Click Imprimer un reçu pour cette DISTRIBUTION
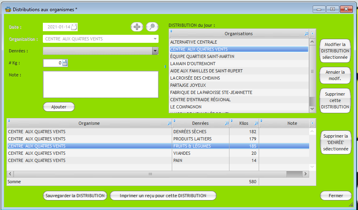Image resolution: width=358 pixels, height=210 pixels. [163, 196]
